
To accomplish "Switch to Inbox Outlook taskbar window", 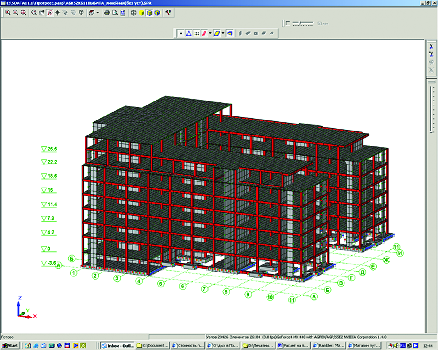I will click(118, 346).
